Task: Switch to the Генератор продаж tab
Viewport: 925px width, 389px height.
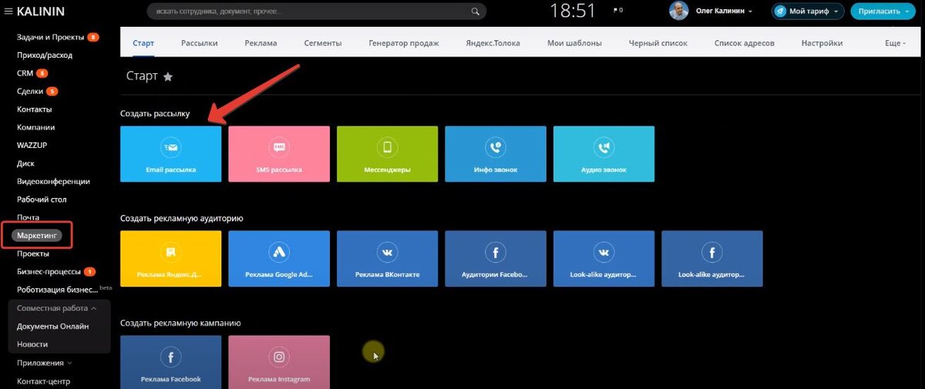Action: click(x=404, y=43)
